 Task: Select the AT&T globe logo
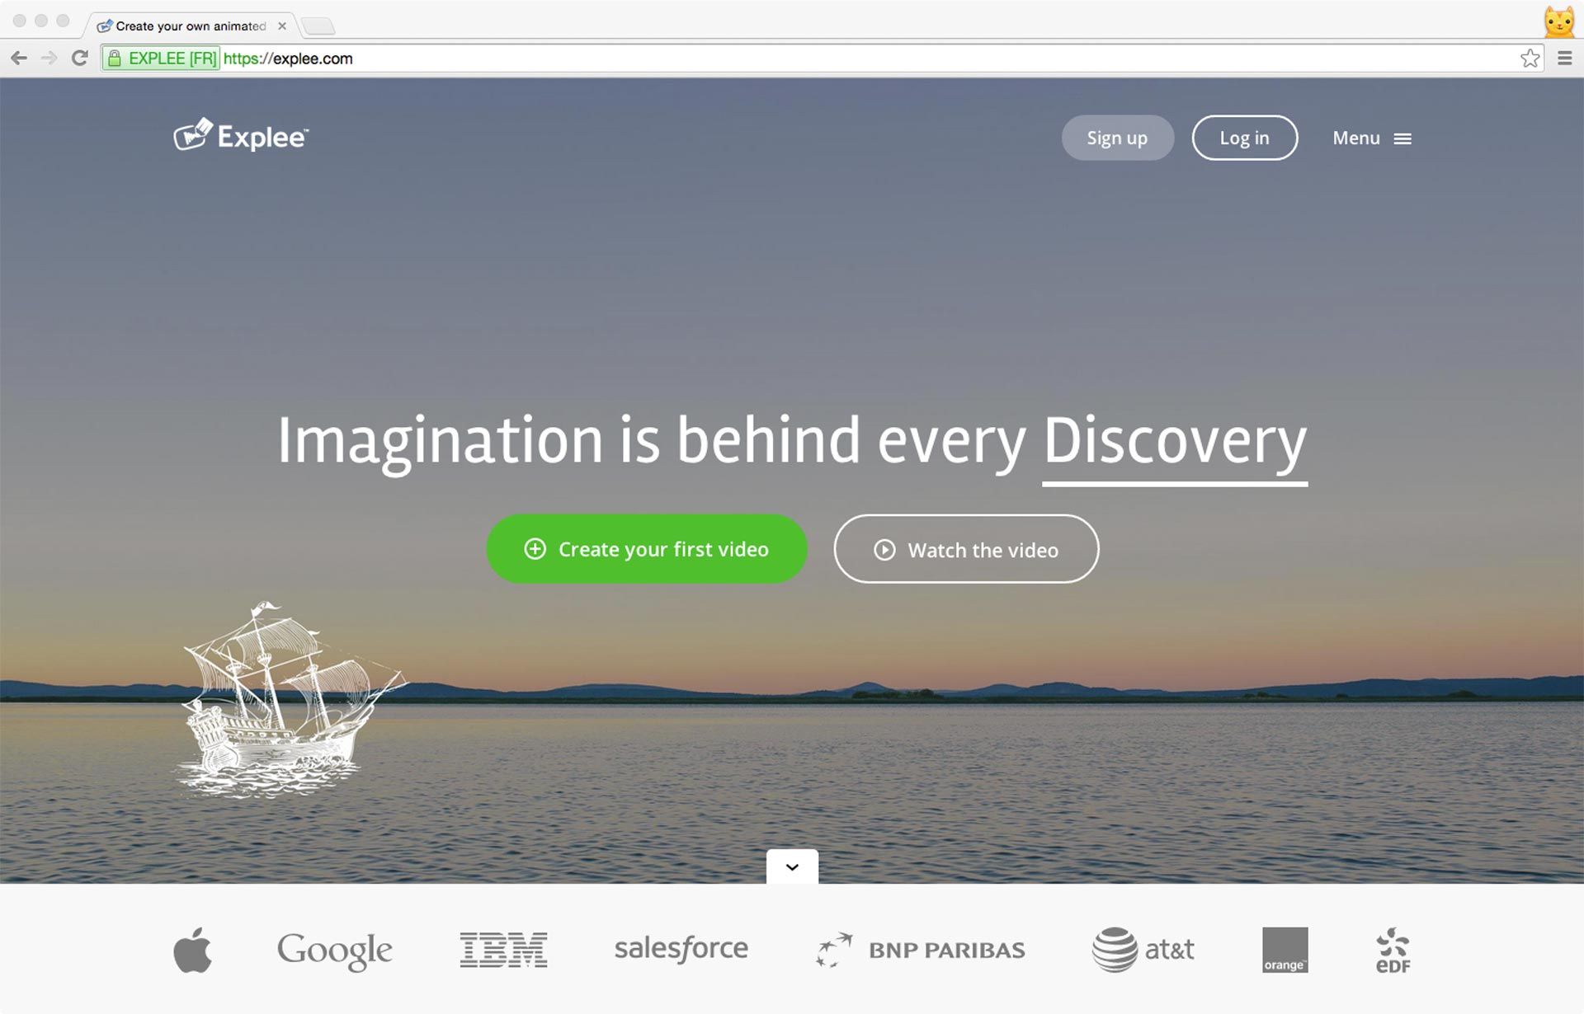[x=1115, y=949]
